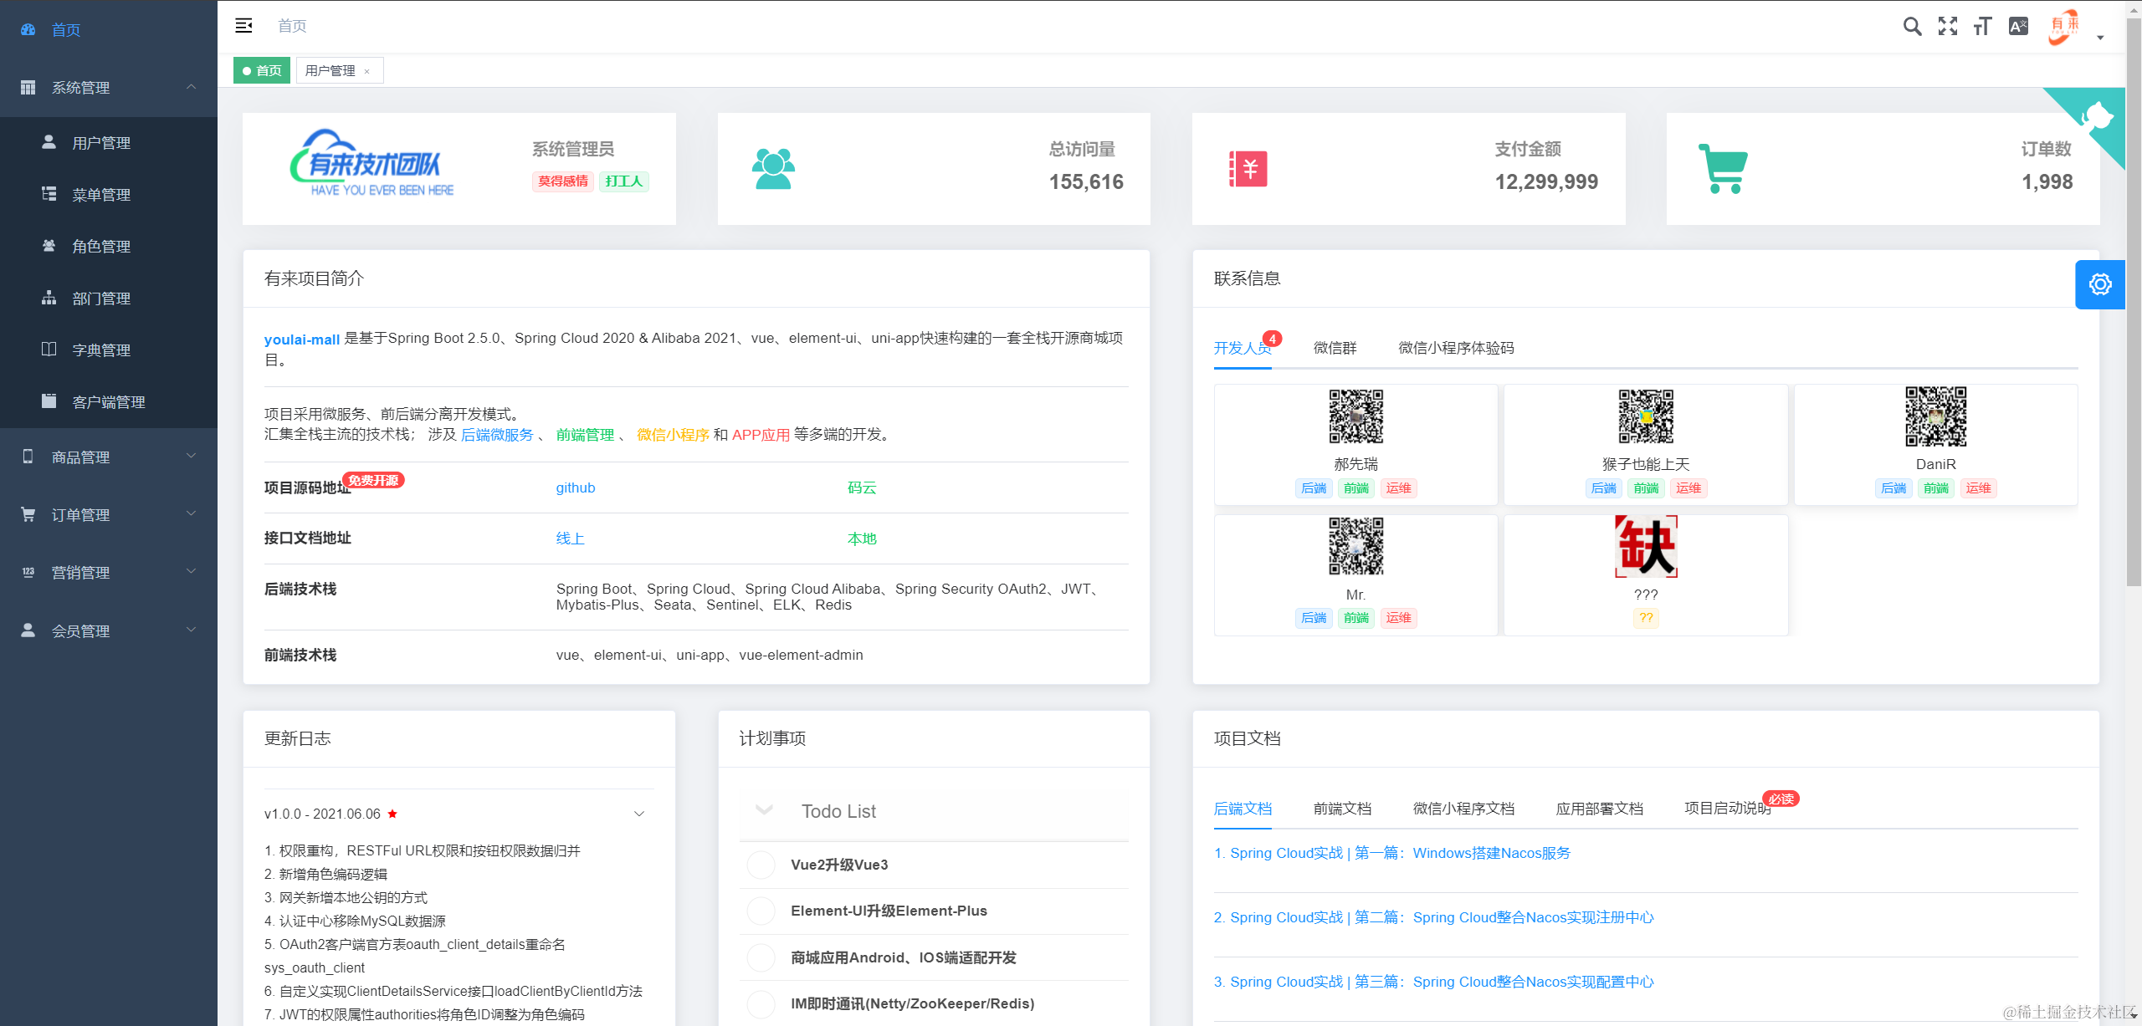Open the github source link
The image size is (2142, 1026).
click(x=576, y=487)
